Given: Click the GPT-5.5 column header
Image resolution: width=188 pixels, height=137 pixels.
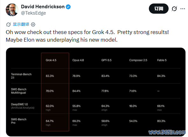Looking at the screenshot, I should 106,60.
